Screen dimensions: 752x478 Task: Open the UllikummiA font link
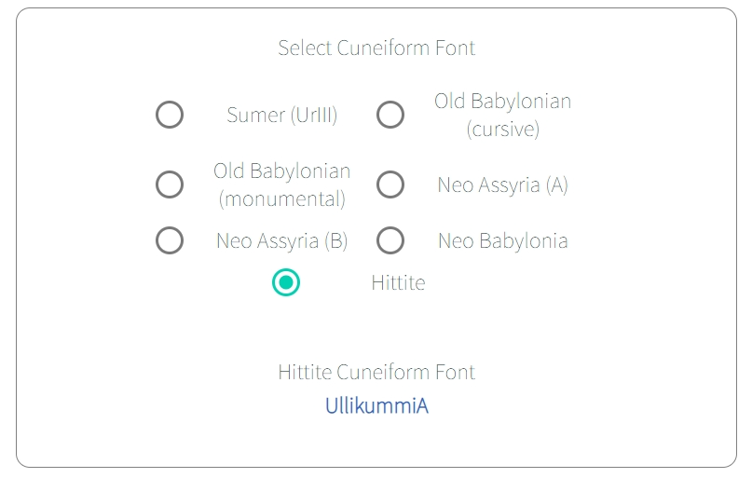point(376,406)
